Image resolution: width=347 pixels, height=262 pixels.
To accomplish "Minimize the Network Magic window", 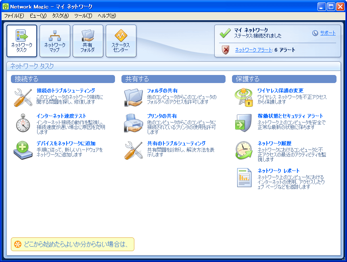I will pos(322,6).
